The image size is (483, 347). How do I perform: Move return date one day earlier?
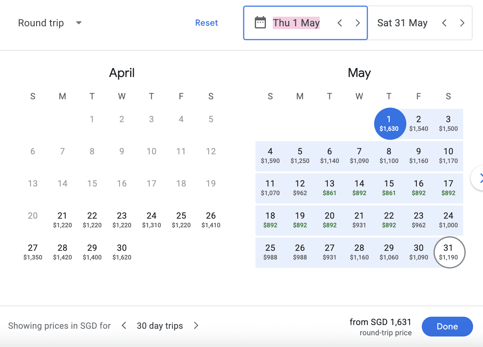(444, 23)
